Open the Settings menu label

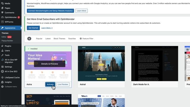click(x=8, y=67)
